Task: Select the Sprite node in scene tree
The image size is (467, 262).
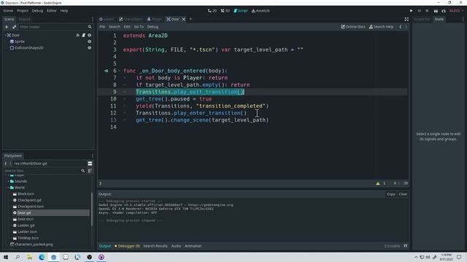Action: point(20,41)
